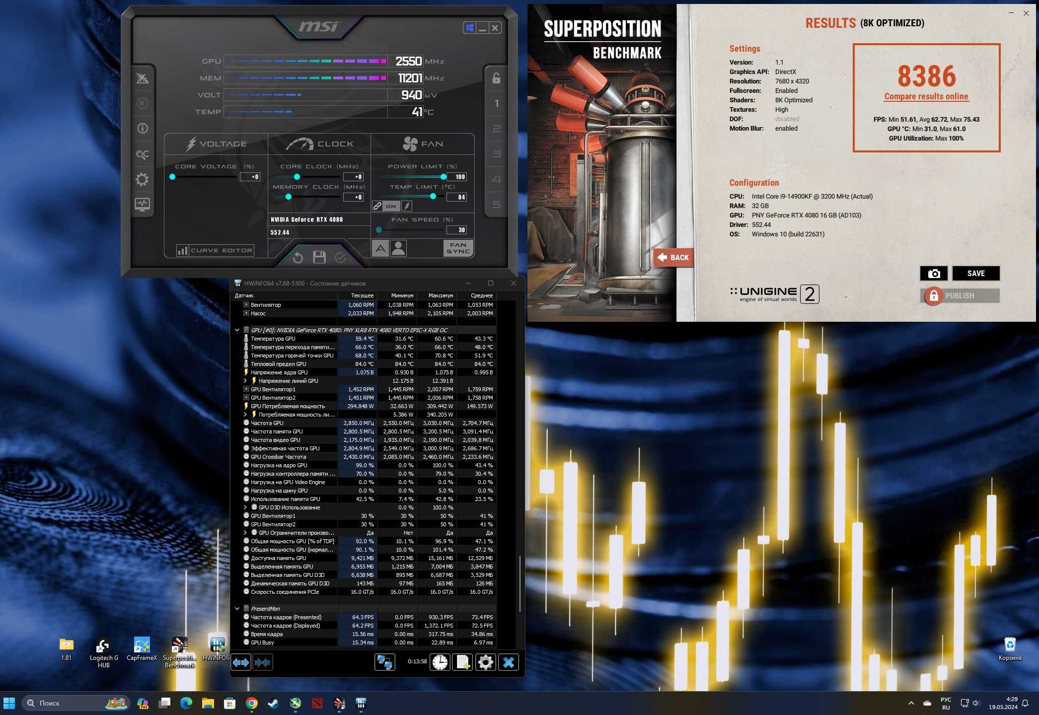This screenshot has height=715, width=1039.
Task: Open HWiNFO remote network monitoring icon
Action: click(384, 662)
